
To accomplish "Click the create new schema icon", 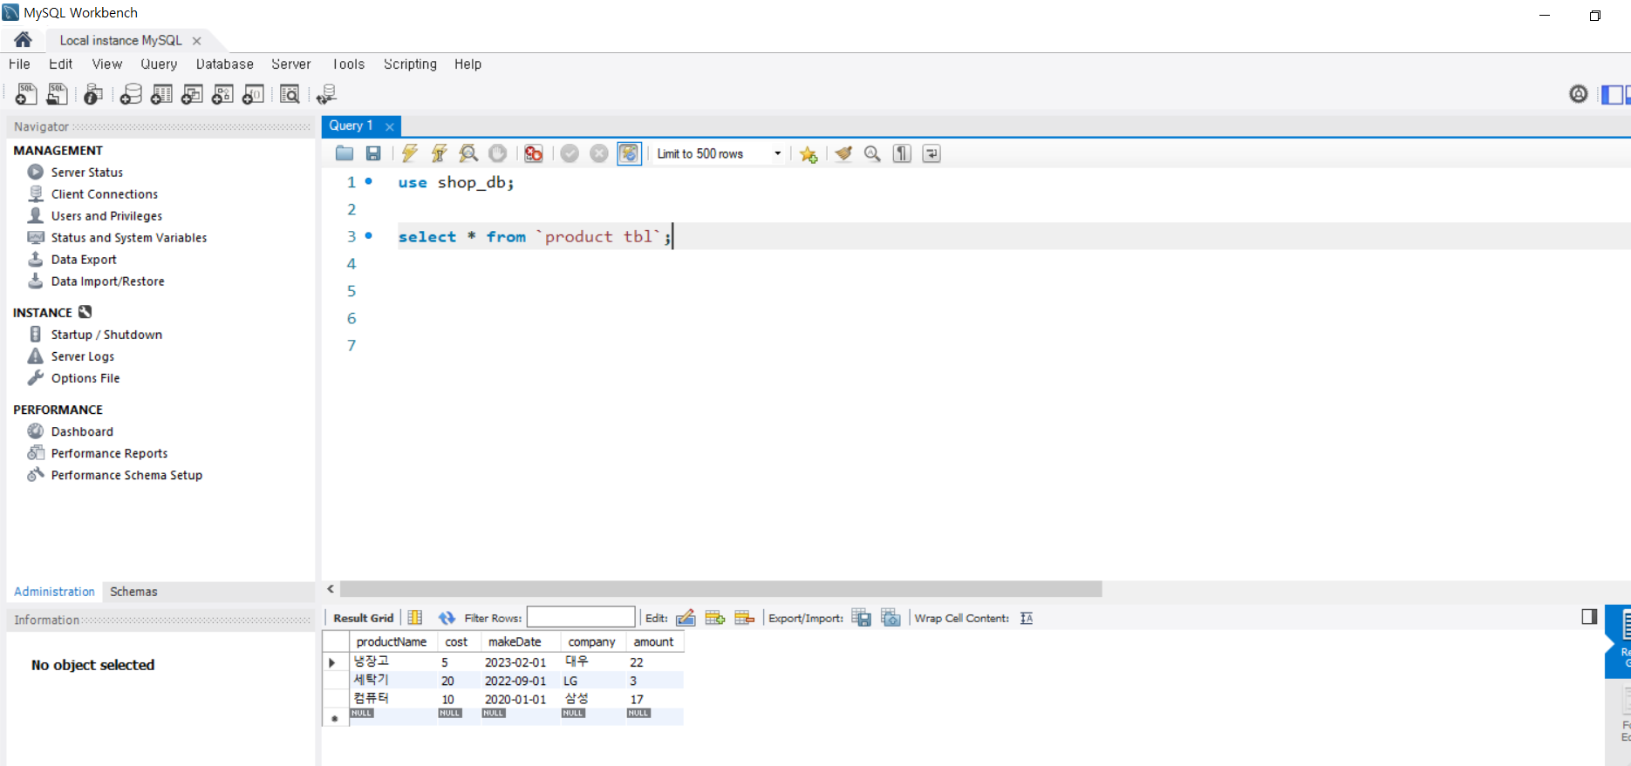I will [131, 94].
